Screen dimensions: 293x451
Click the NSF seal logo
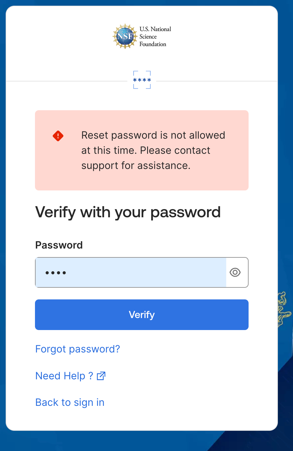coord(125,36)
